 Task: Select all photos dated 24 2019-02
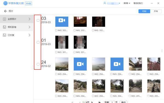pos(38,64)
